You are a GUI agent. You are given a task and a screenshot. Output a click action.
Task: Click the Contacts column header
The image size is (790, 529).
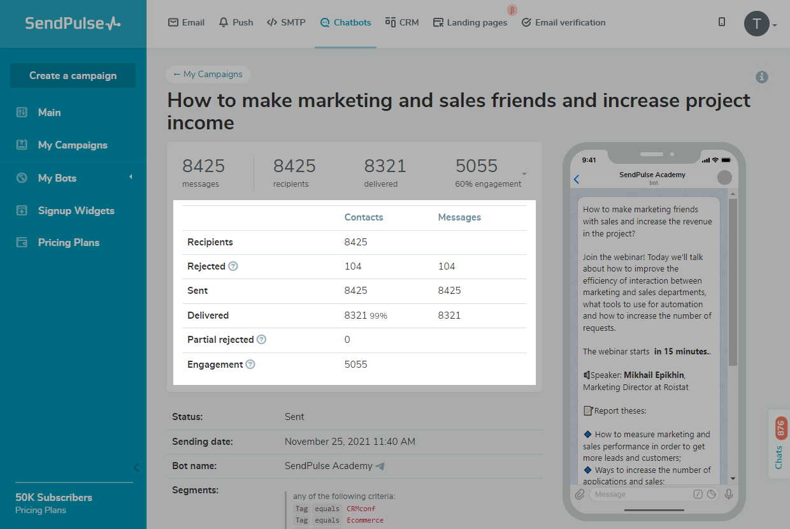point(364,217)
